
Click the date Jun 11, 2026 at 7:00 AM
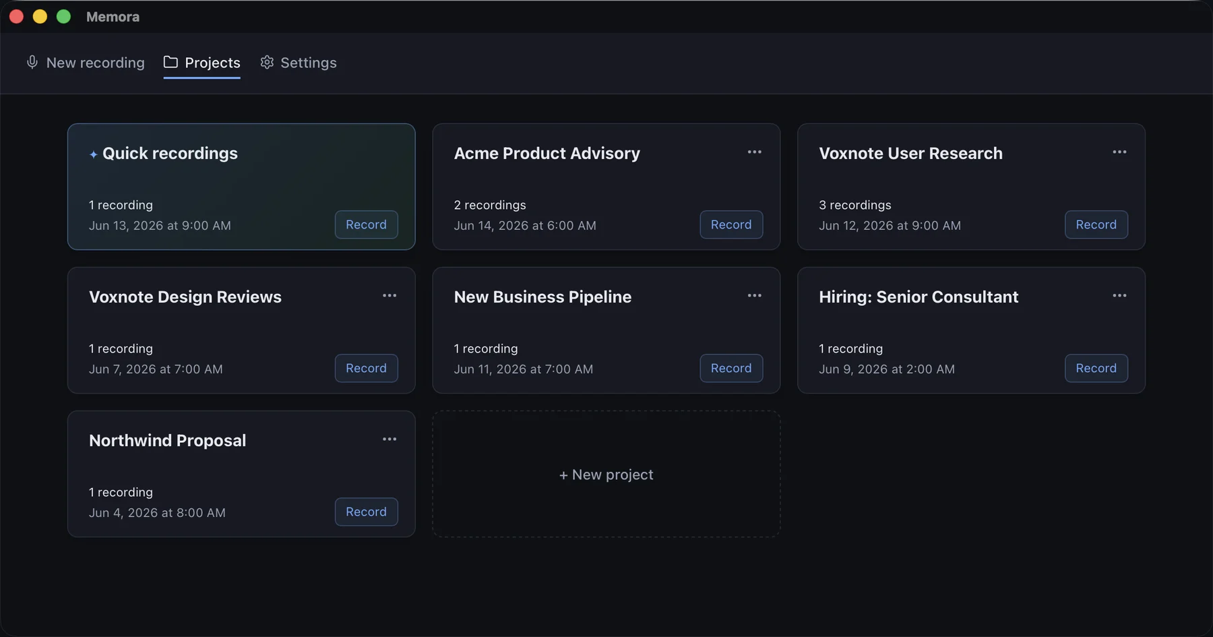tap(524, 369)
